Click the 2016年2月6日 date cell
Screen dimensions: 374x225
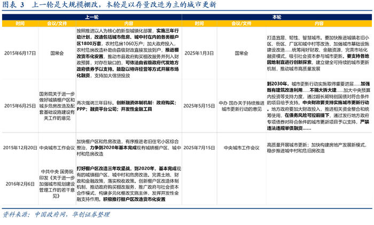(20, 184)
